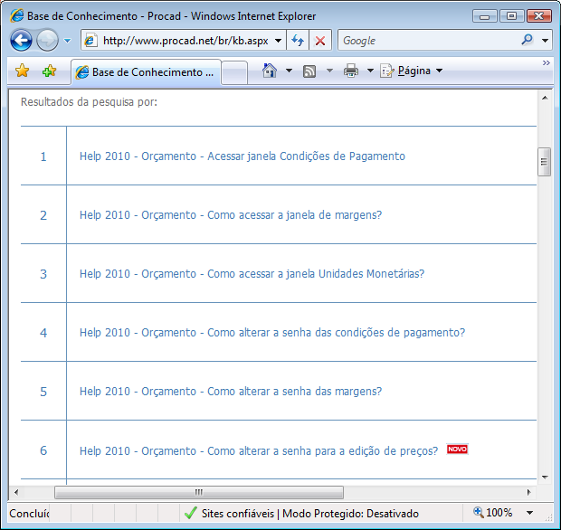
Task: Select the Base de Conhecimento tab
Action: pos(147,72)
